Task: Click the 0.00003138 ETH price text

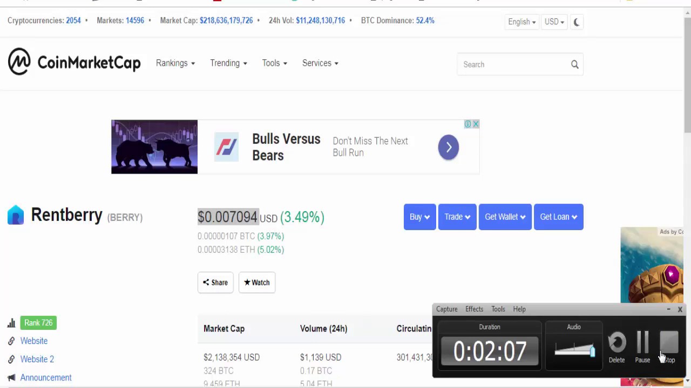Action: [226, 250]
